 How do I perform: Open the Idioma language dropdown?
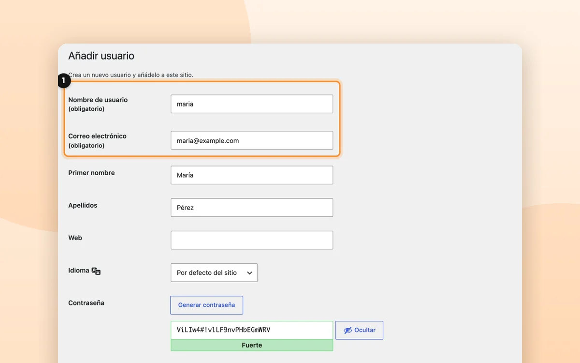(214, 272)
